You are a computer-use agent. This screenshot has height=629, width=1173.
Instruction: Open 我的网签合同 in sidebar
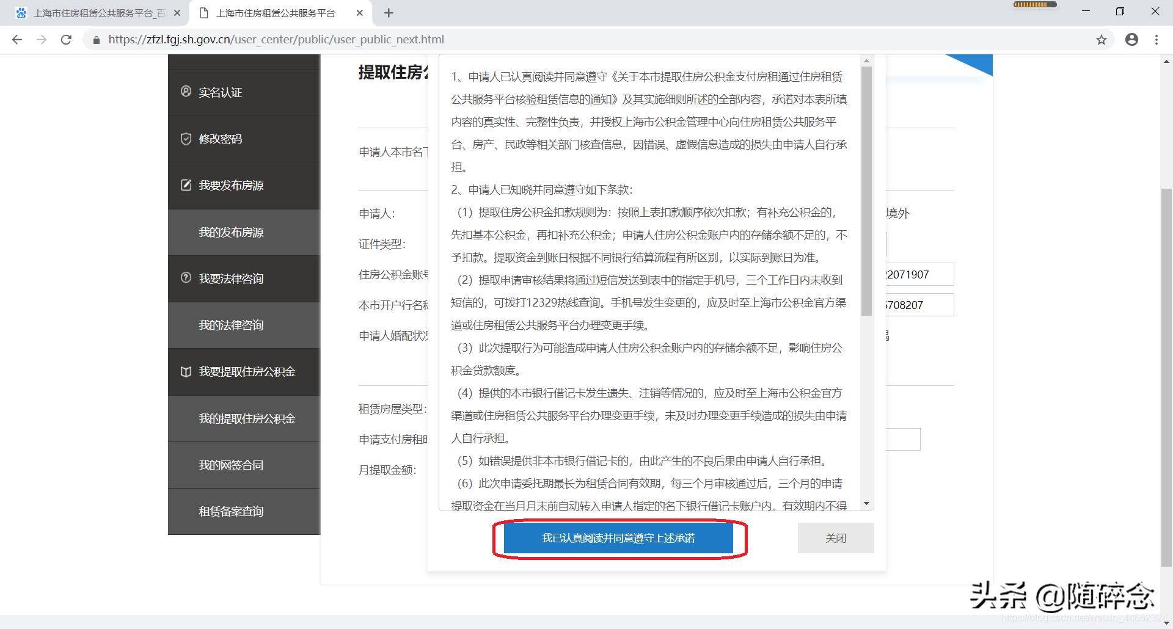[x=230, y=465]
